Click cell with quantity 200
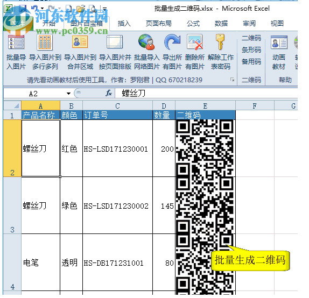 coord(164,148)
